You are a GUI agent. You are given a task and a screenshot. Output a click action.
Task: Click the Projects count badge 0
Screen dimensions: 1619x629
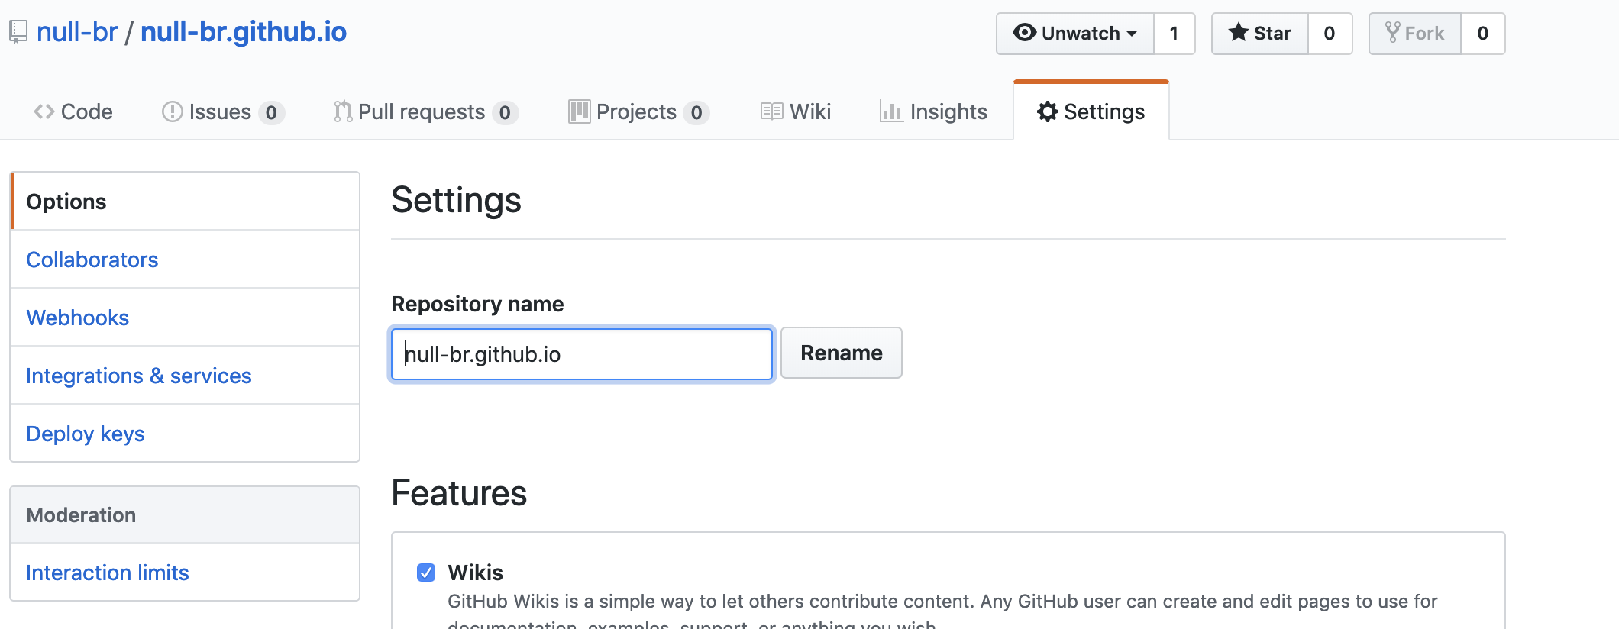pos(696,112)
